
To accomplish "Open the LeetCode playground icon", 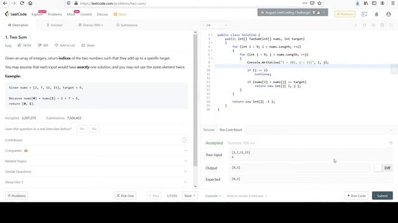I will pyautogui.click(x=364, y=14).
